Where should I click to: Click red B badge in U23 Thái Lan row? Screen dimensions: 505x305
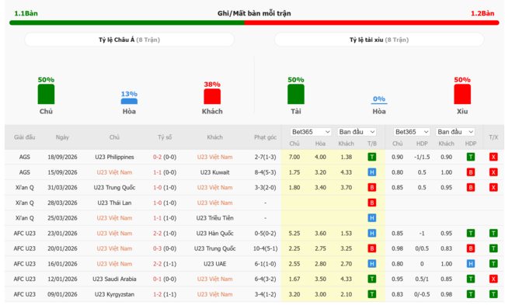point(371,203)
